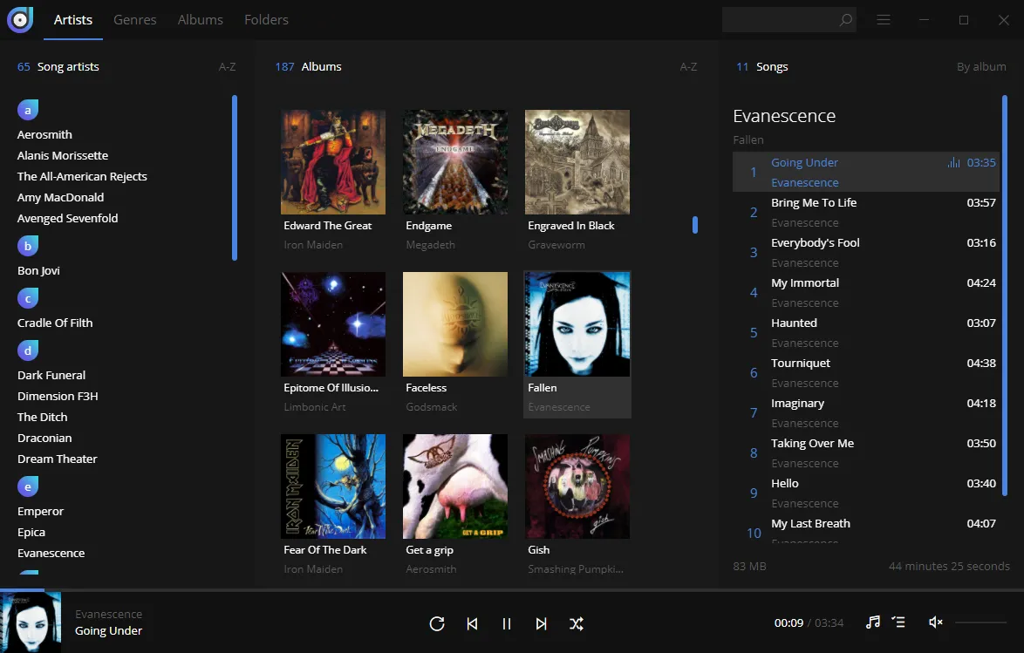This screenshot has width=1024, height=653.
Task: Open the A-Z sort for Albums
Action: click(x=688, y=66)
